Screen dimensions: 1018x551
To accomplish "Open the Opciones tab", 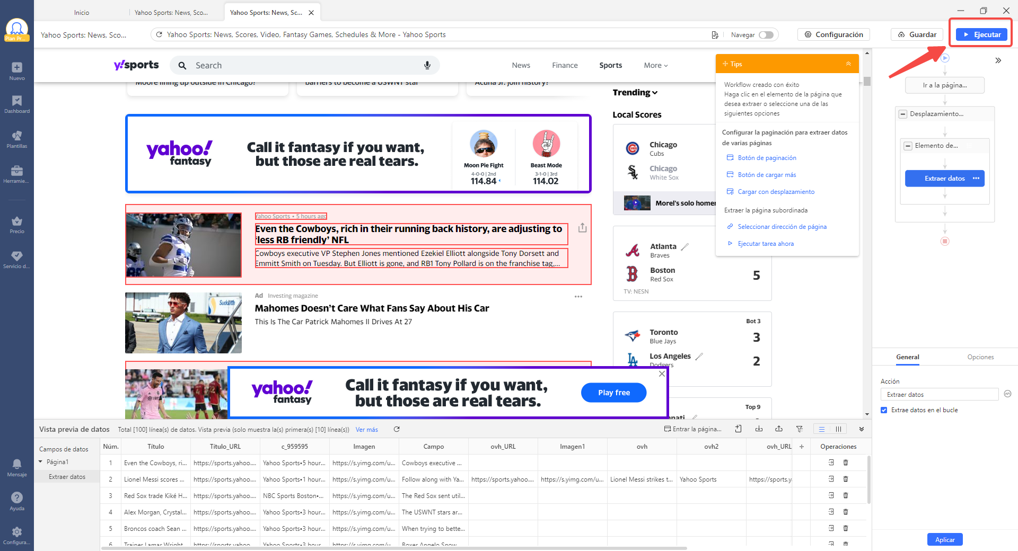I will 980,357.
